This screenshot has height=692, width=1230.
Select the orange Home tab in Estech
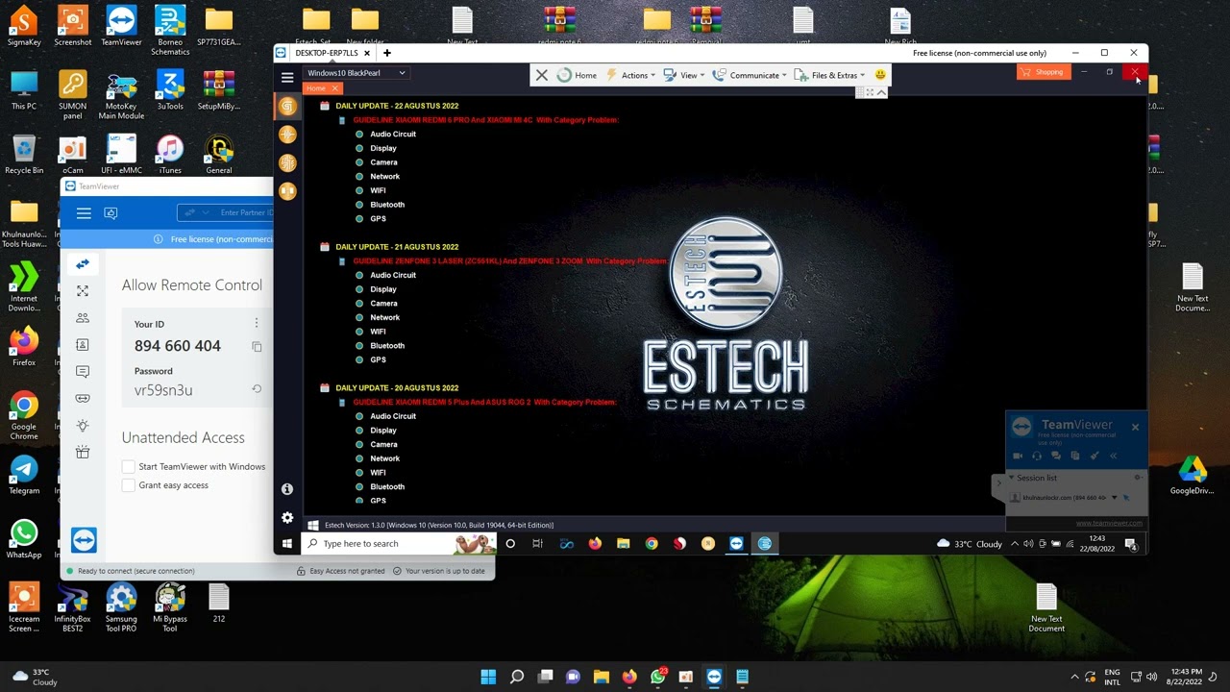pyautogui.click(x=316, y=88)
